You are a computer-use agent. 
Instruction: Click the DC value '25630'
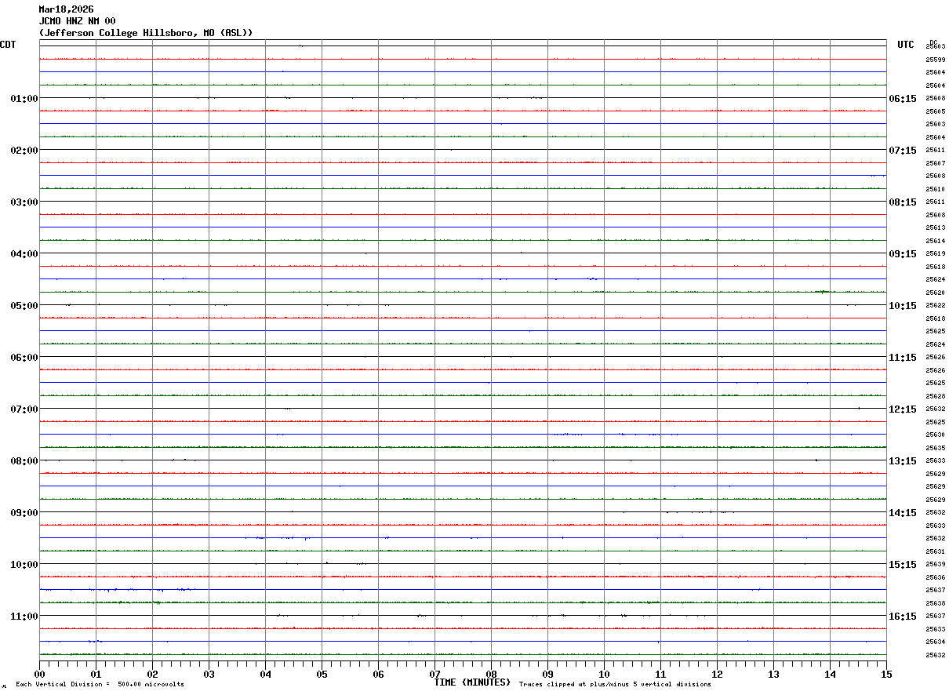coord(935,435)
